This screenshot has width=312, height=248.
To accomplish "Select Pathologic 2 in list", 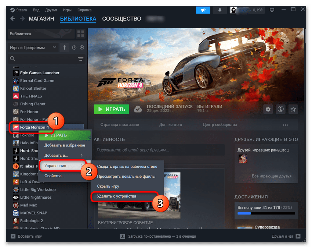I will point(32,221).
